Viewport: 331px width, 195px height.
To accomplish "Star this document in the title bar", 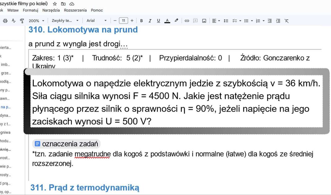I will coord(55,4).
